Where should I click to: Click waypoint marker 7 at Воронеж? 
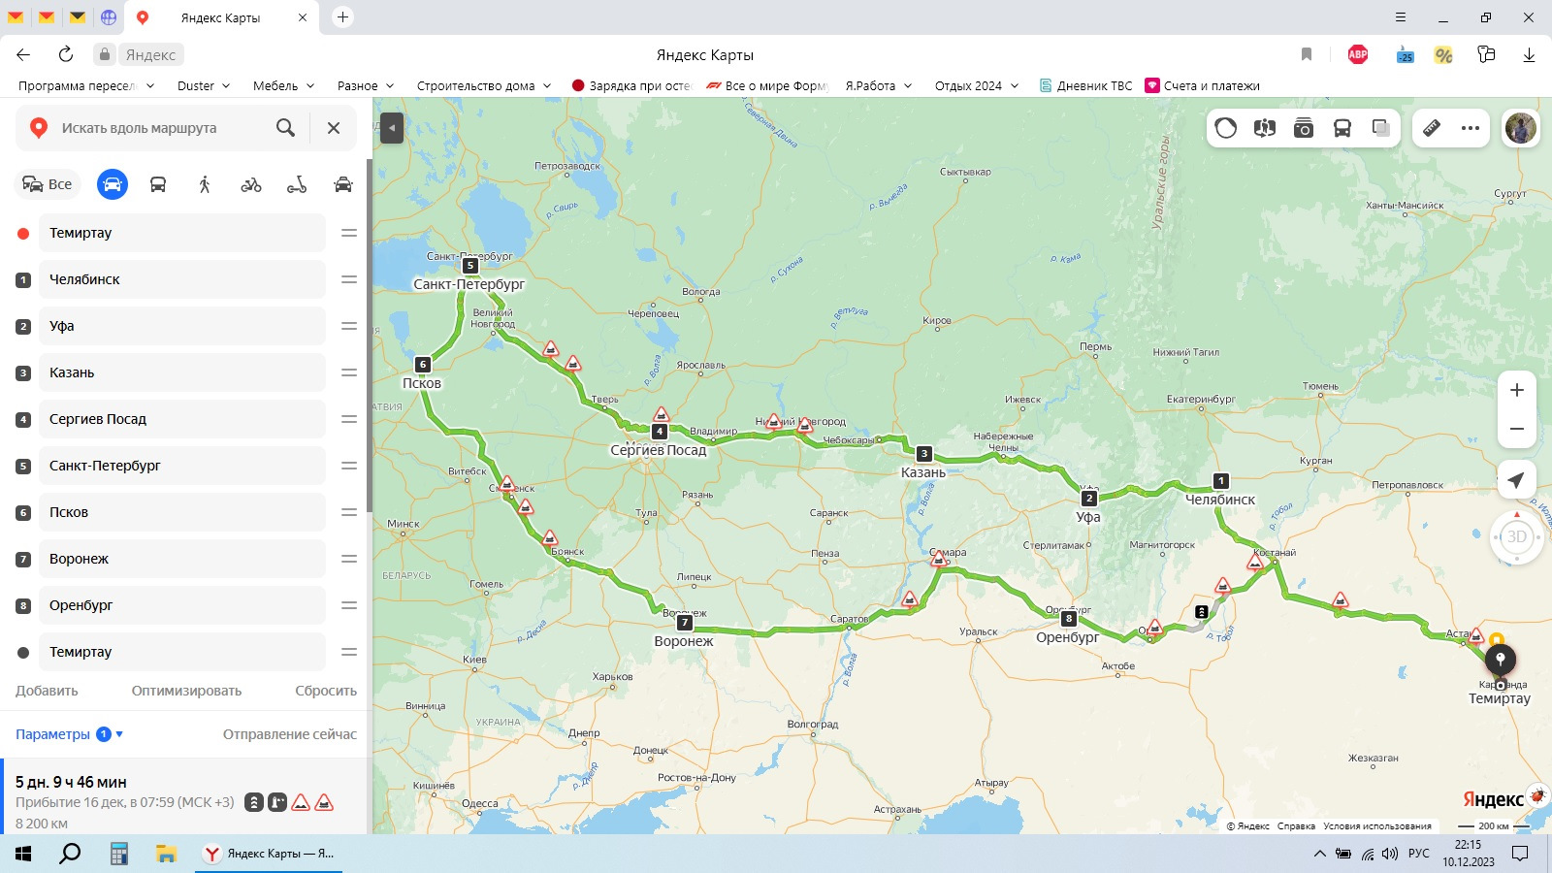(x=685, y=623)
